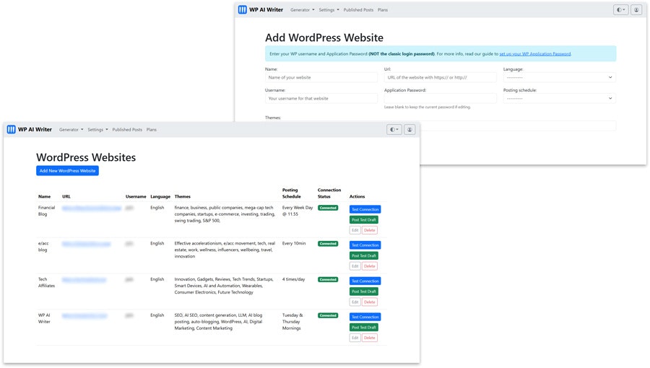Go to Plans in Add Website window
Viewport: 650px width, 368px height.
tap(383, 10)
